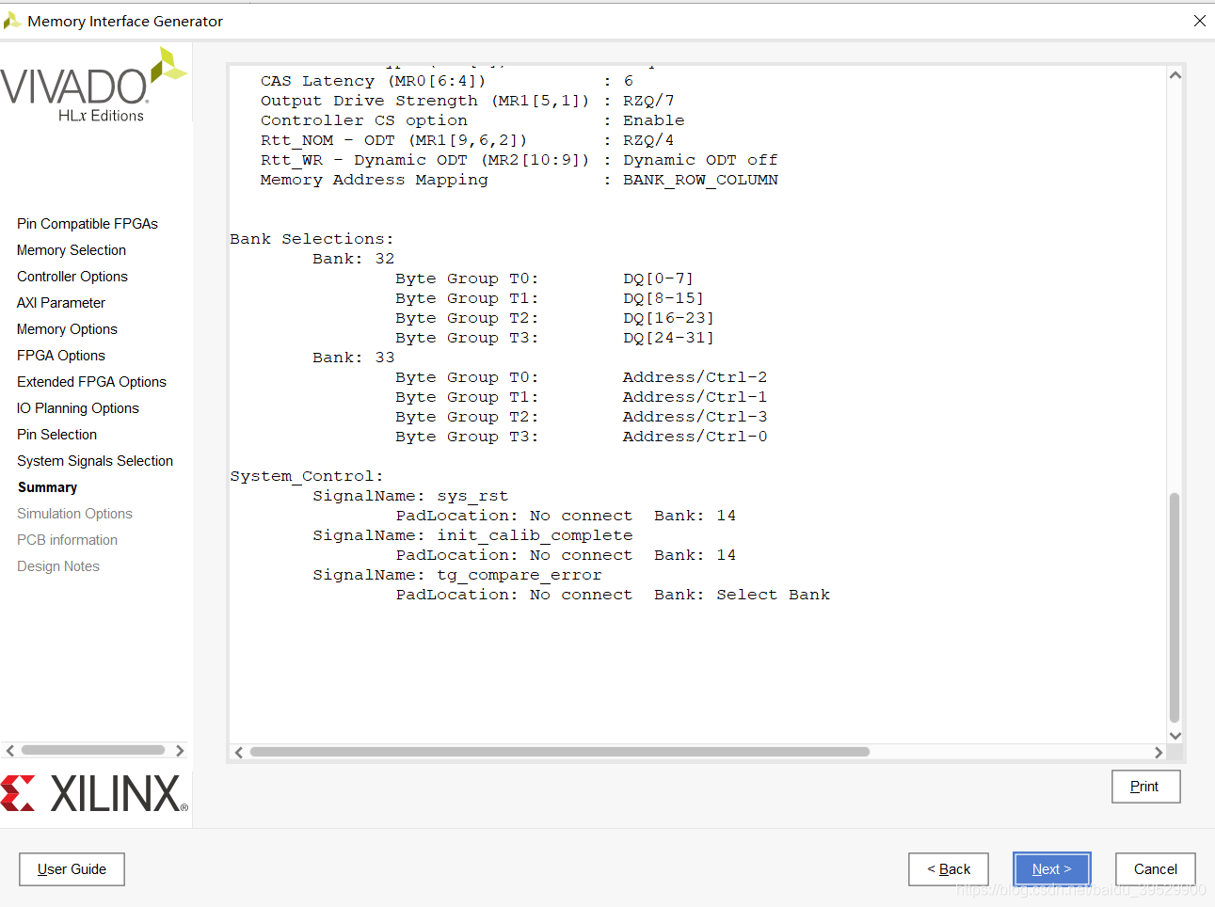Open the Memory Selection step

(x=72, y=250)
